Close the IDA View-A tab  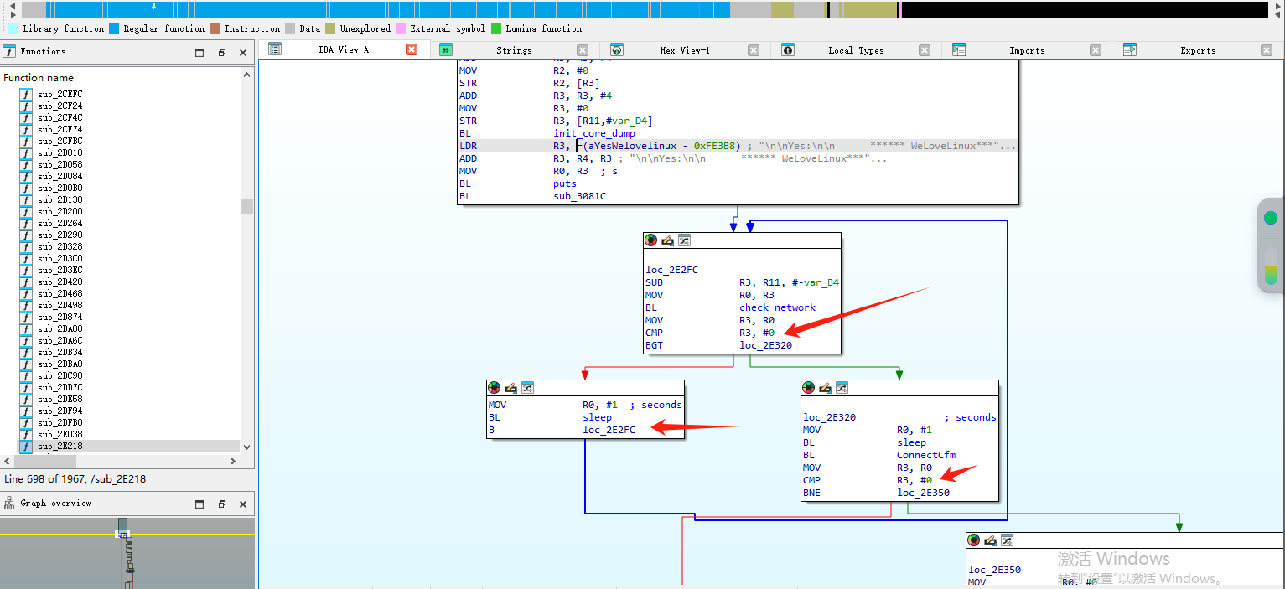click(x=412, y=50)
